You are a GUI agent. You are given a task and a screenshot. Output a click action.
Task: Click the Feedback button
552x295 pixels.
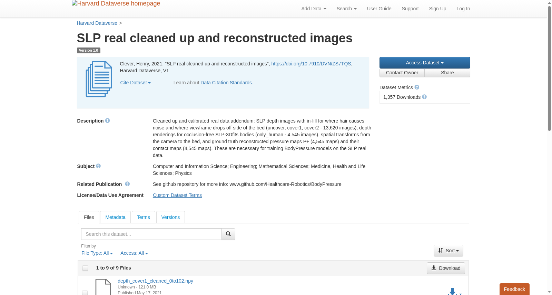point(514,289)
